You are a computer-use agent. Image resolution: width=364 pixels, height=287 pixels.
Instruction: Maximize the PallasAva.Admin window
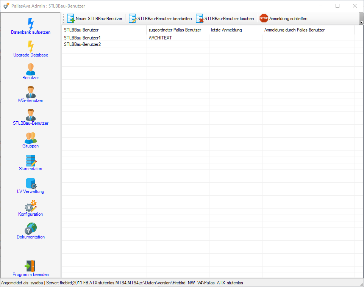337,6
